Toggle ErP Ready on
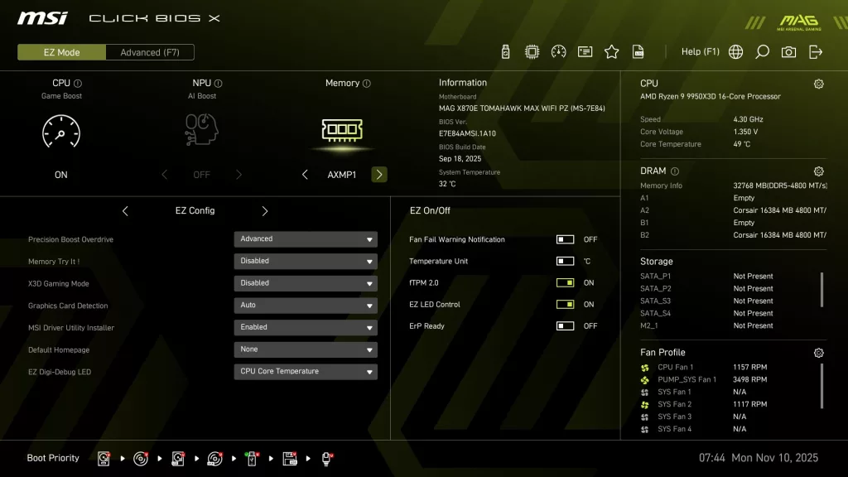 point(566,325)
